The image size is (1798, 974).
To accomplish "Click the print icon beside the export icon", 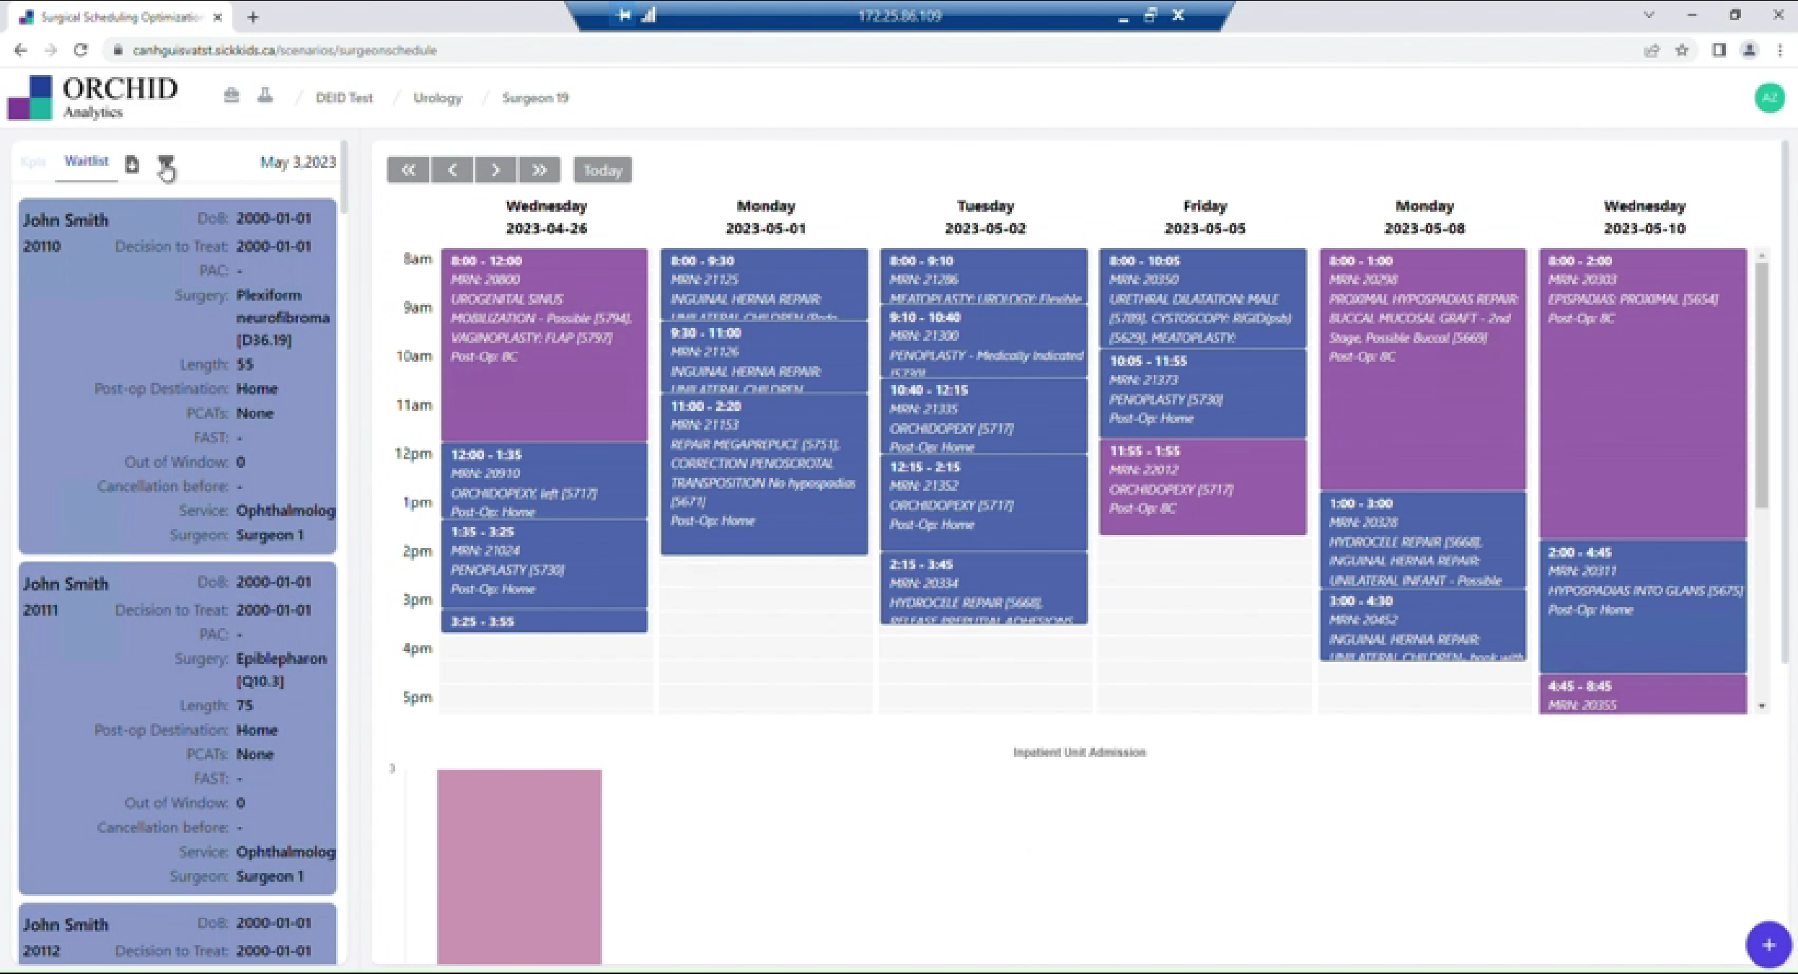I will click(265, 95).
